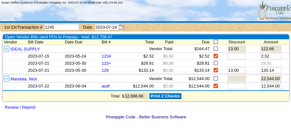The image size is (291, 128).
Task: Collapse the Mandala, Nick vendor group
Action: coord(6,79)
